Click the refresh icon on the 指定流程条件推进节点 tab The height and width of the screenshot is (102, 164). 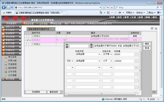pyautogui.click(x=53, y=29)
